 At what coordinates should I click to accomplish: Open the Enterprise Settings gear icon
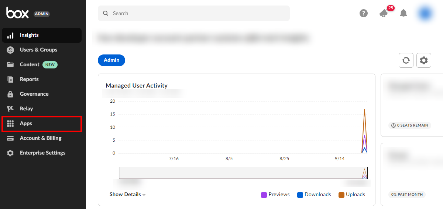coord(10,153)
